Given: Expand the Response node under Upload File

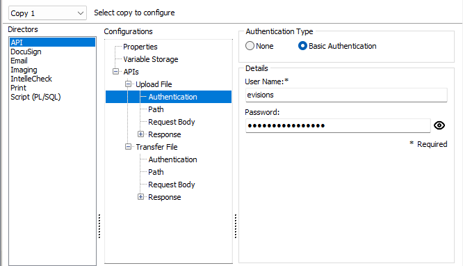Looking at the screenshot, I should click(141, 134).
